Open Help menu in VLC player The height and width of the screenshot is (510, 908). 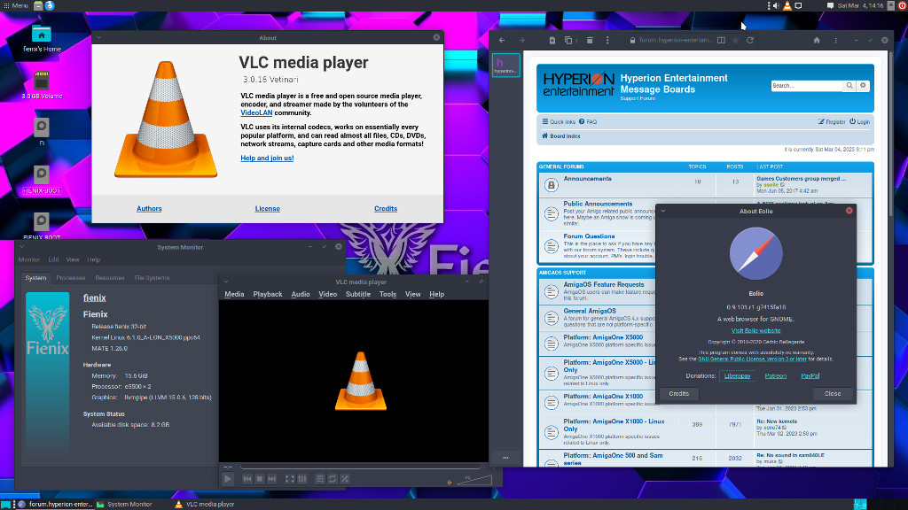tap(436, 294)
